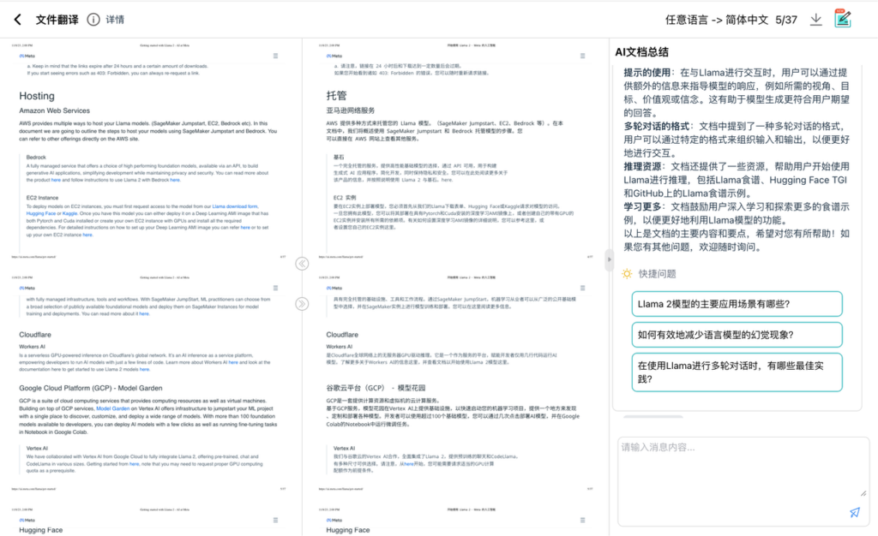
Task: Click the 文件翻译 page title
Action: click(57, 20)
